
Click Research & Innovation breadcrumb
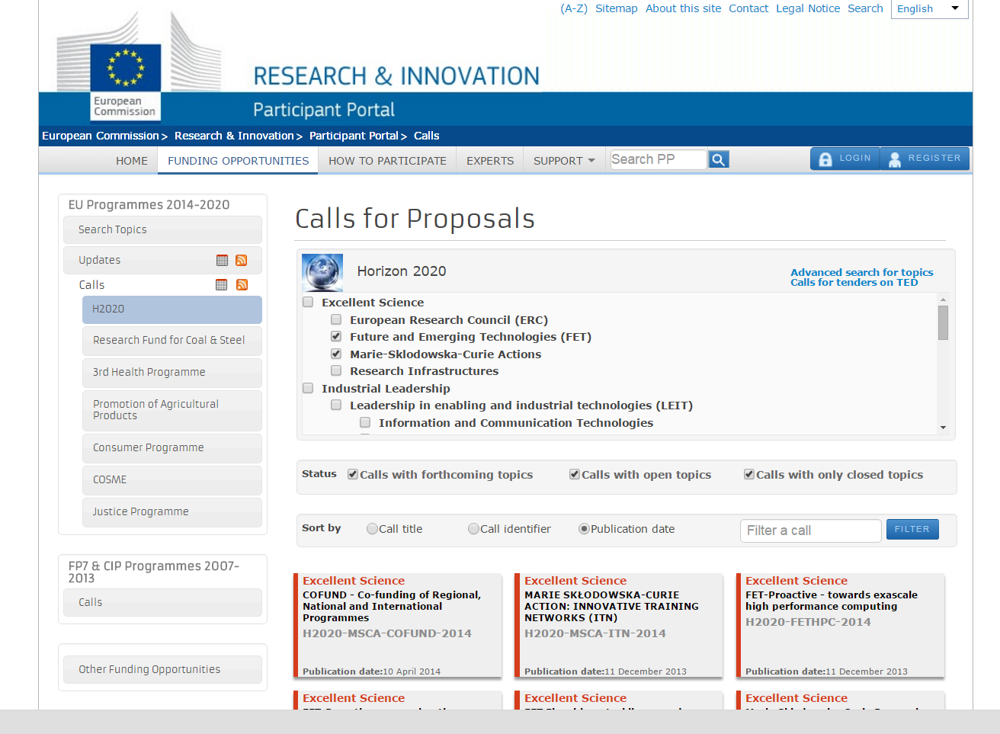(234, 136)
